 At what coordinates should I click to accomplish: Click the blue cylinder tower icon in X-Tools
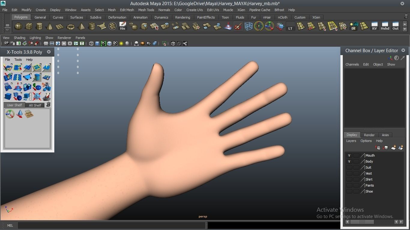pos(37,77)
